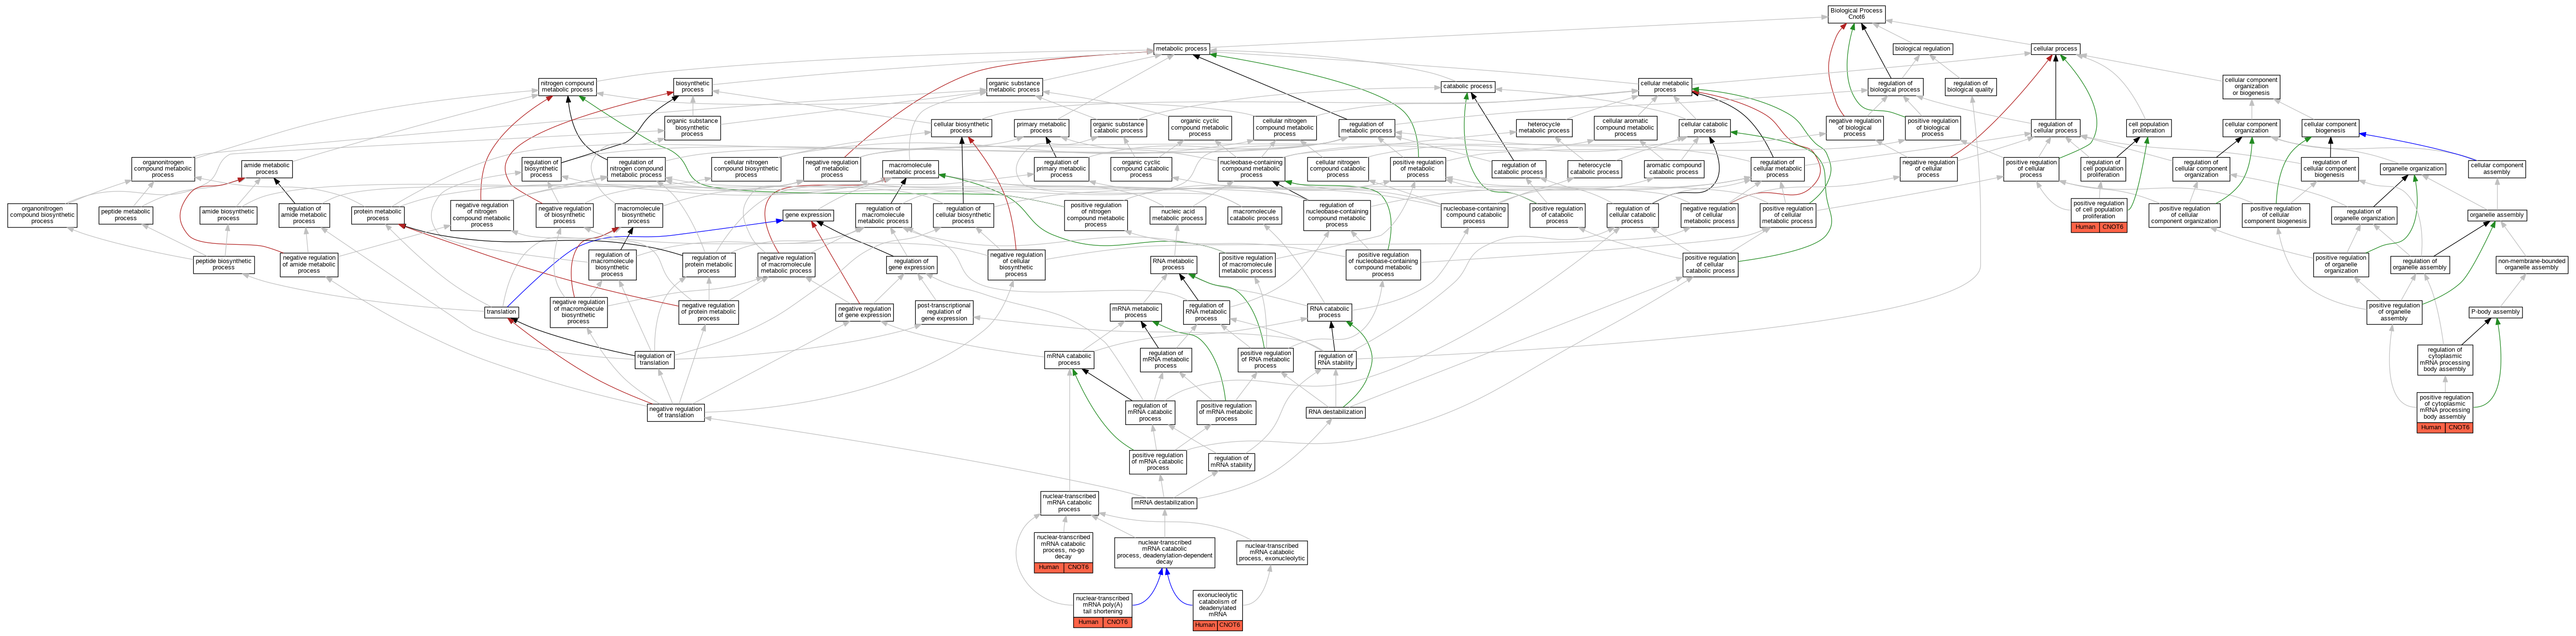Select the 'regulation of translation' node

pos(654,360)
